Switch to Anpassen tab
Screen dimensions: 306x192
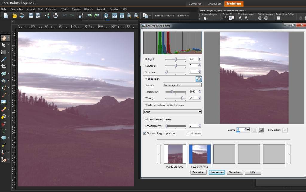[x=214, y=4]
